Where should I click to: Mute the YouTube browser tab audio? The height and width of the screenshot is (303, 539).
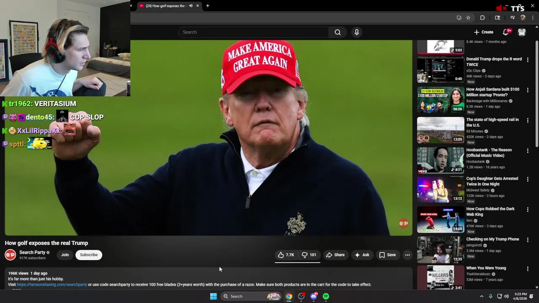click(191, 6)
